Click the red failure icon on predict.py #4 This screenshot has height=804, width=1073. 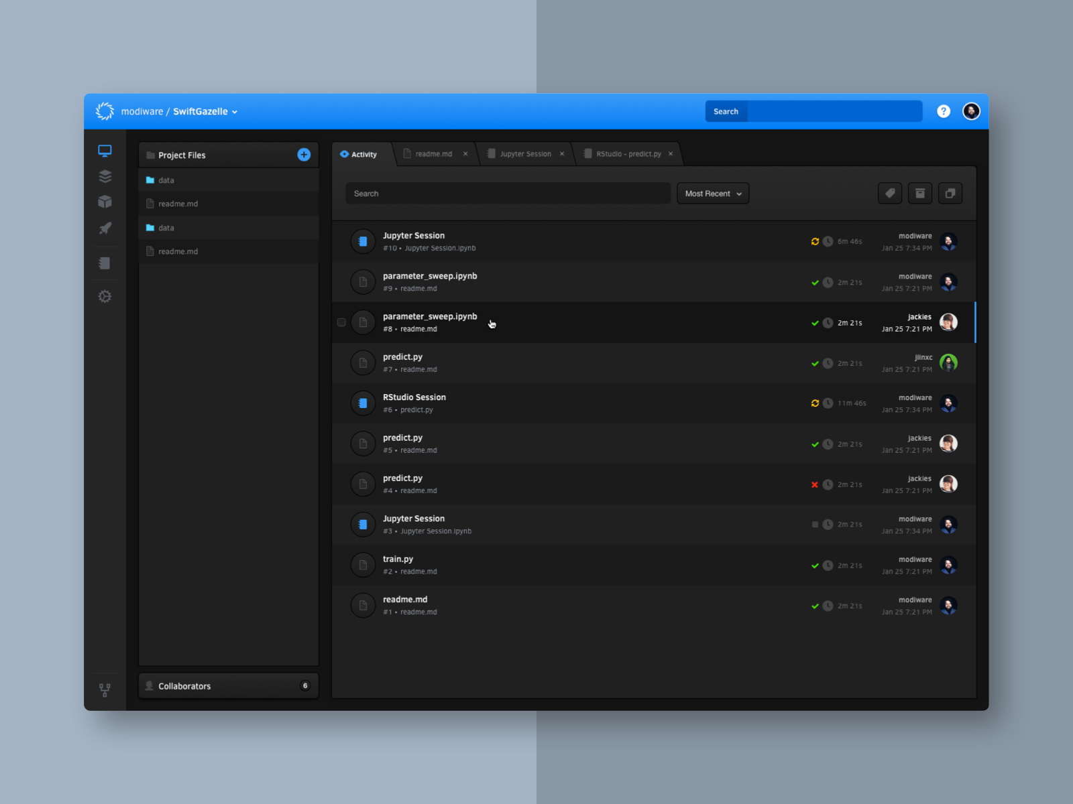coord(814,484)
